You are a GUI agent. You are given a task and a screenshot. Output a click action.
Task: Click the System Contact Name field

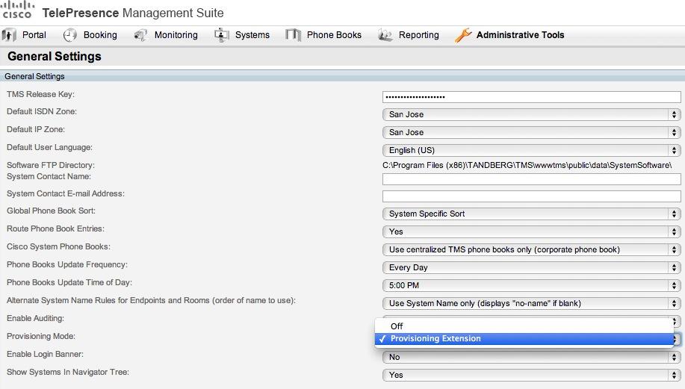(531, 179)
